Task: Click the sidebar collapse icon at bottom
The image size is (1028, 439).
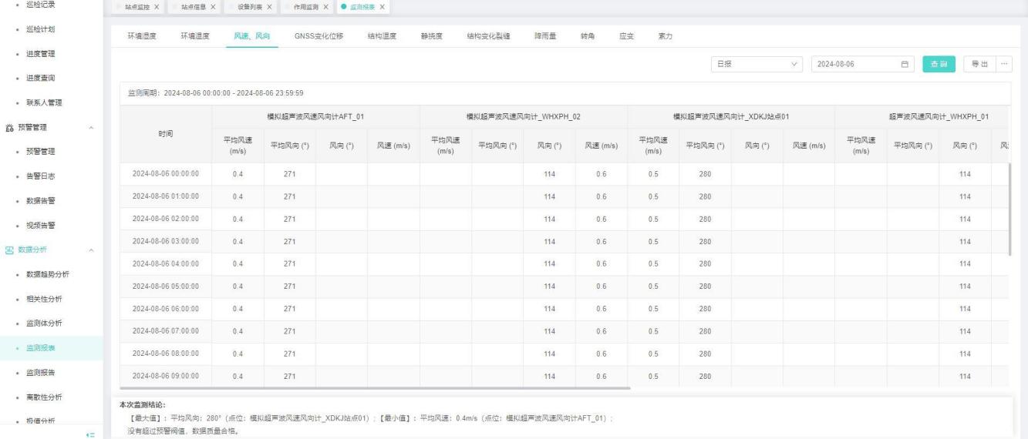Action: (90, 434)
